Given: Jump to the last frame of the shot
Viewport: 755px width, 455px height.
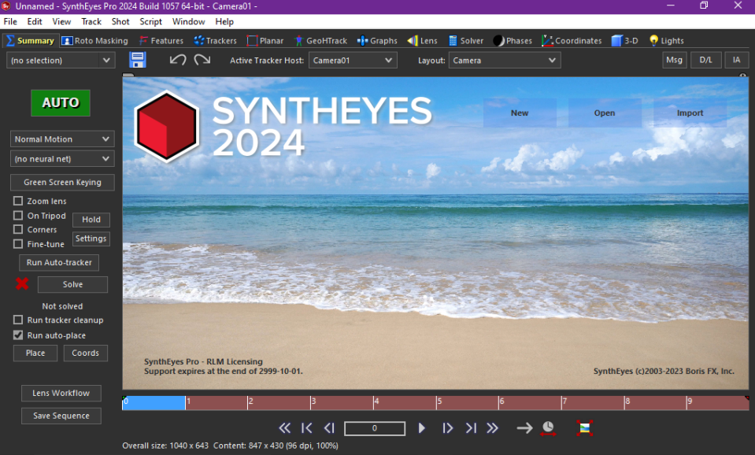Looking at the screenshot, I should [471, 427].
